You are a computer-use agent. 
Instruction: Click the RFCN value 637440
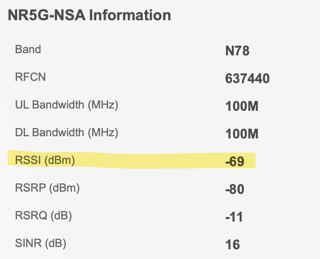point(247,79)
